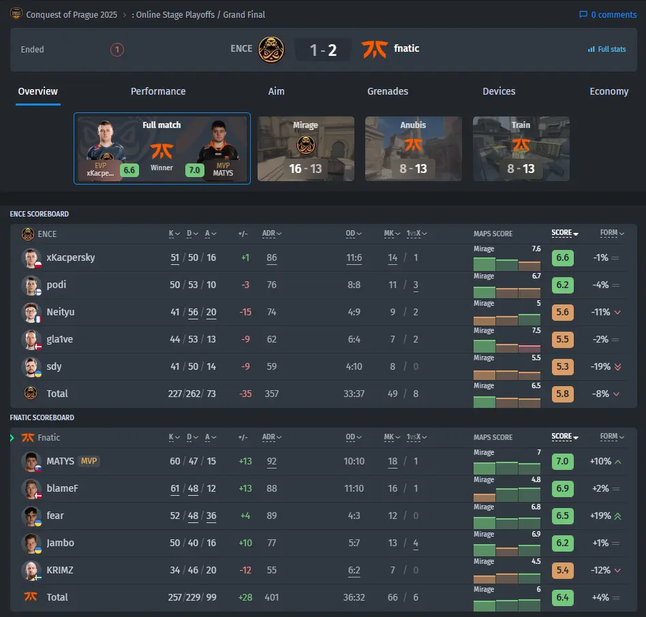Open xKacpersky's player name link
The height and width of the screenshot is (617, 646).
point(70,257)
